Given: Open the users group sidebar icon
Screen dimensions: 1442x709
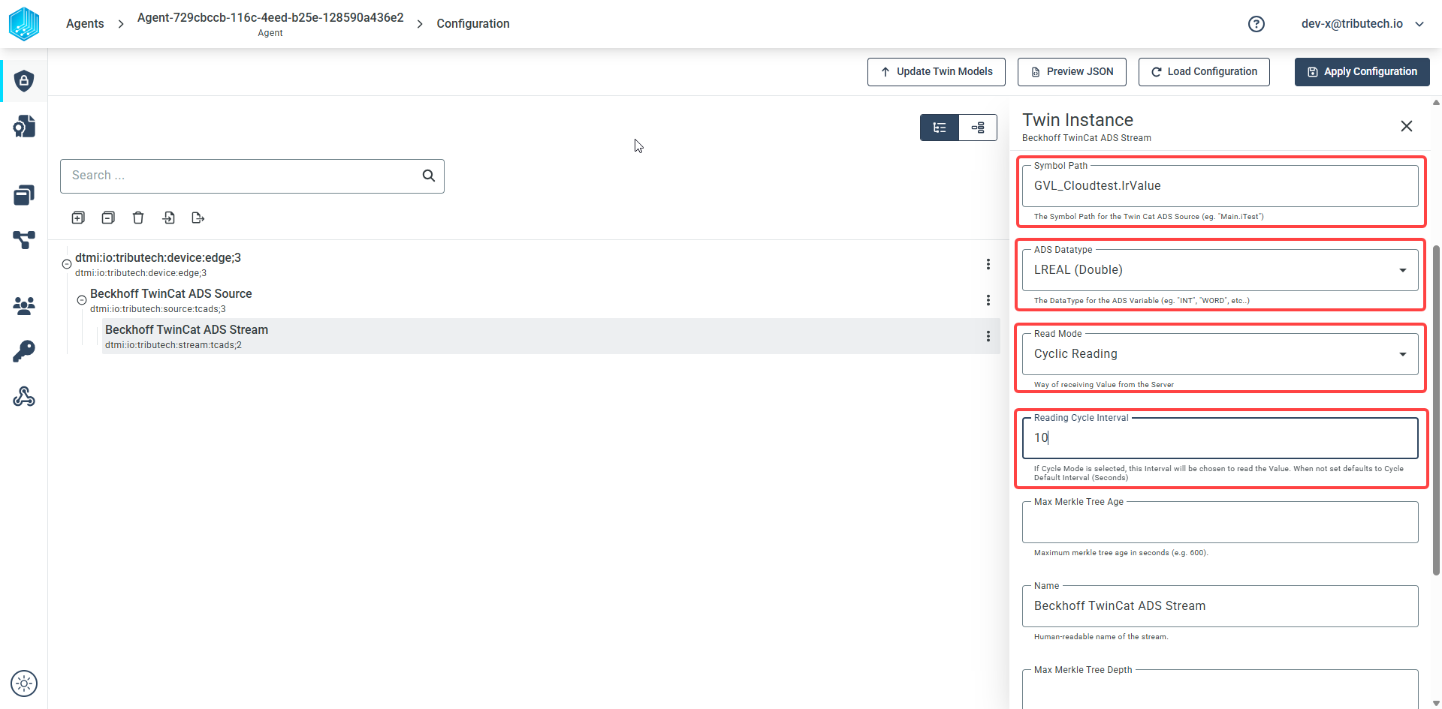Looking at the screenshot, I should 24,305.
